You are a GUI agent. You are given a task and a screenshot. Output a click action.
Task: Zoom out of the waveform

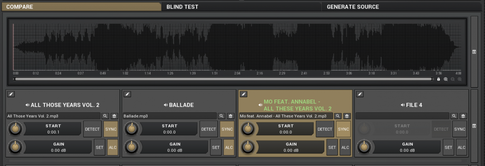452,79
